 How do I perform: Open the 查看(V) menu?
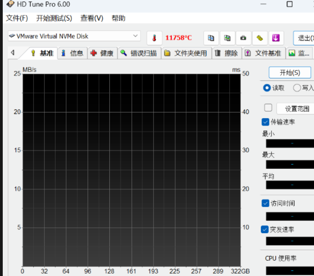tap(92, 18)
